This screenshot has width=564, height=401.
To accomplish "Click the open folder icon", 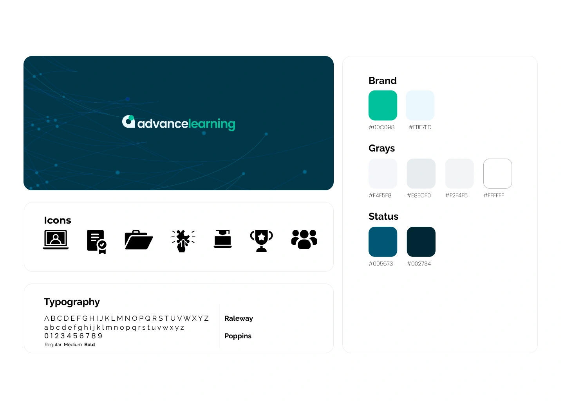I will click(139, 240).
